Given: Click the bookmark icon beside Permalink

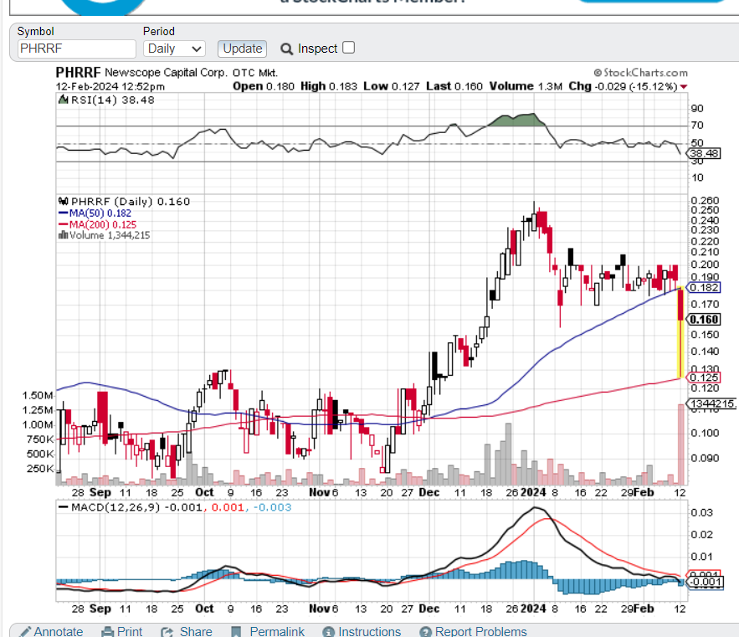Looking at the screenshot, I should 236,632.
